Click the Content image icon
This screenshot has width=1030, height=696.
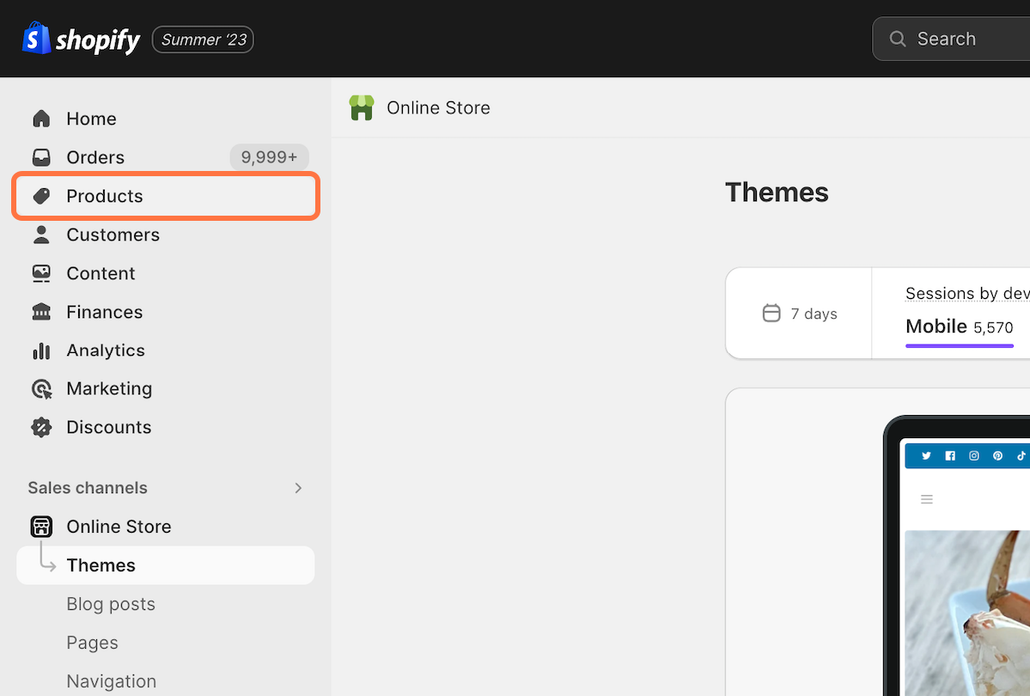point(41,273)
